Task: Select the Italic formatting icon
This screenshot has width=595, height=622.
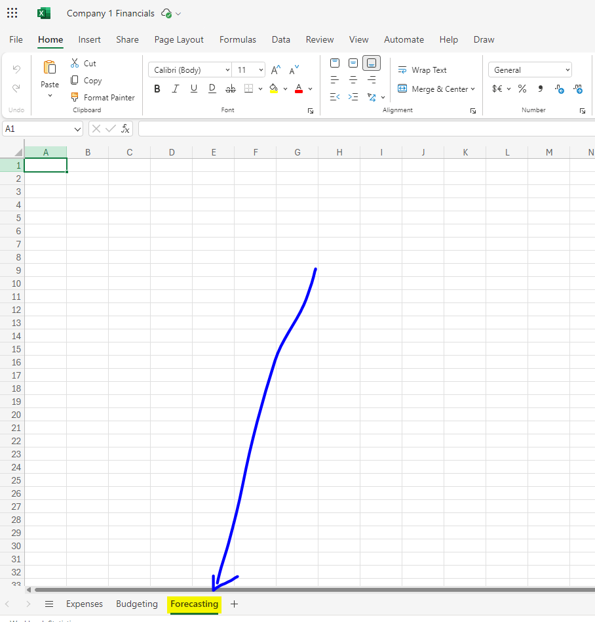Action: (175, 88)
